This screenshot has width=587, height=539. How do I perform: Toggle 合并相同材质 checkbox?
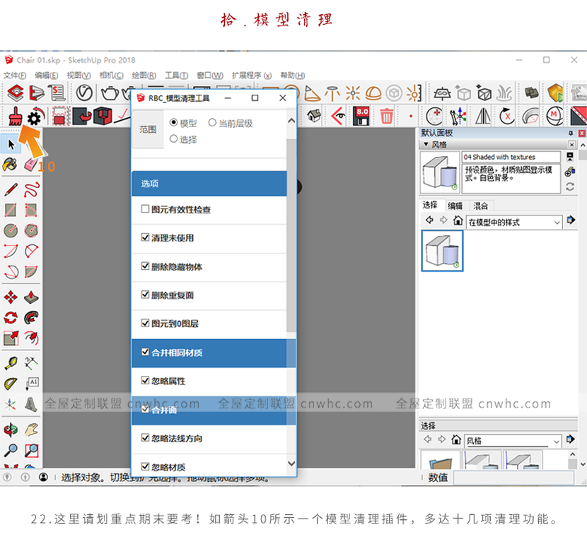[x=145, y=352]
